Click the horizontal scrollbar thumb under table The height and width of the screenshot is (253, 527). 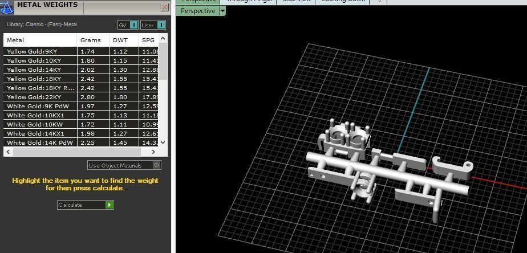[76, 152]
